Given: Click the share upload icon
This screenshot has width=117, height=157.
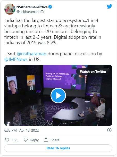Looking at the screenshot, I should [46, 140].
